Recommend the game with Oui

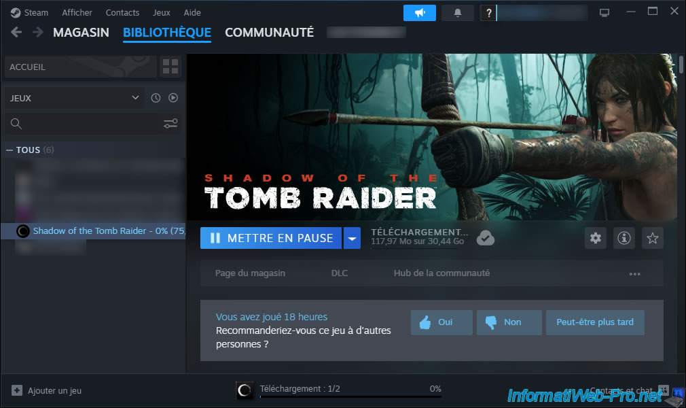441,322
